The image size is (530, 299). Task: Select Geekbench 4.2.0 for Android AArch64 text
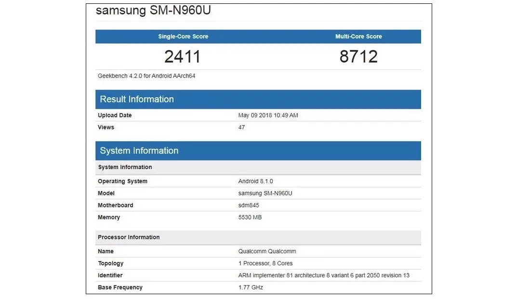[x=146, y=76]
